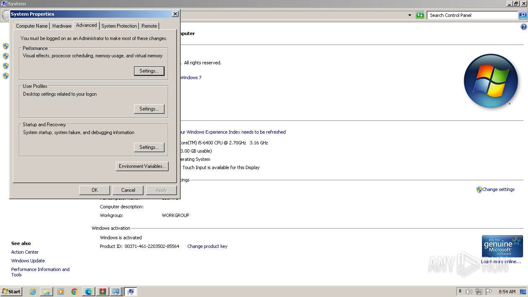528x297 pixels.
Task: Click the Change product key link
Action: click(x=207, y=247)
